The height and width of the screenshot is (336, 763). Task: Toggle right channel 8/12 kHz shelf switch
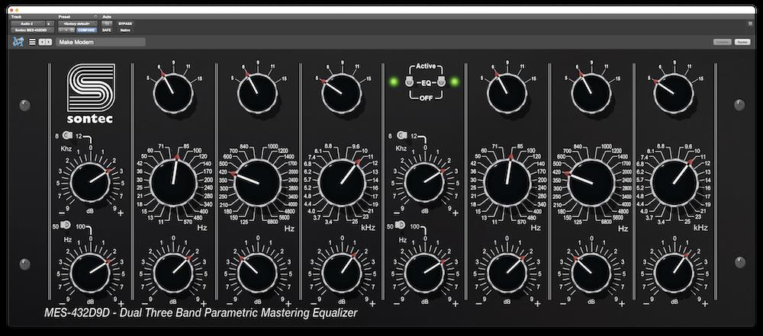401,136
